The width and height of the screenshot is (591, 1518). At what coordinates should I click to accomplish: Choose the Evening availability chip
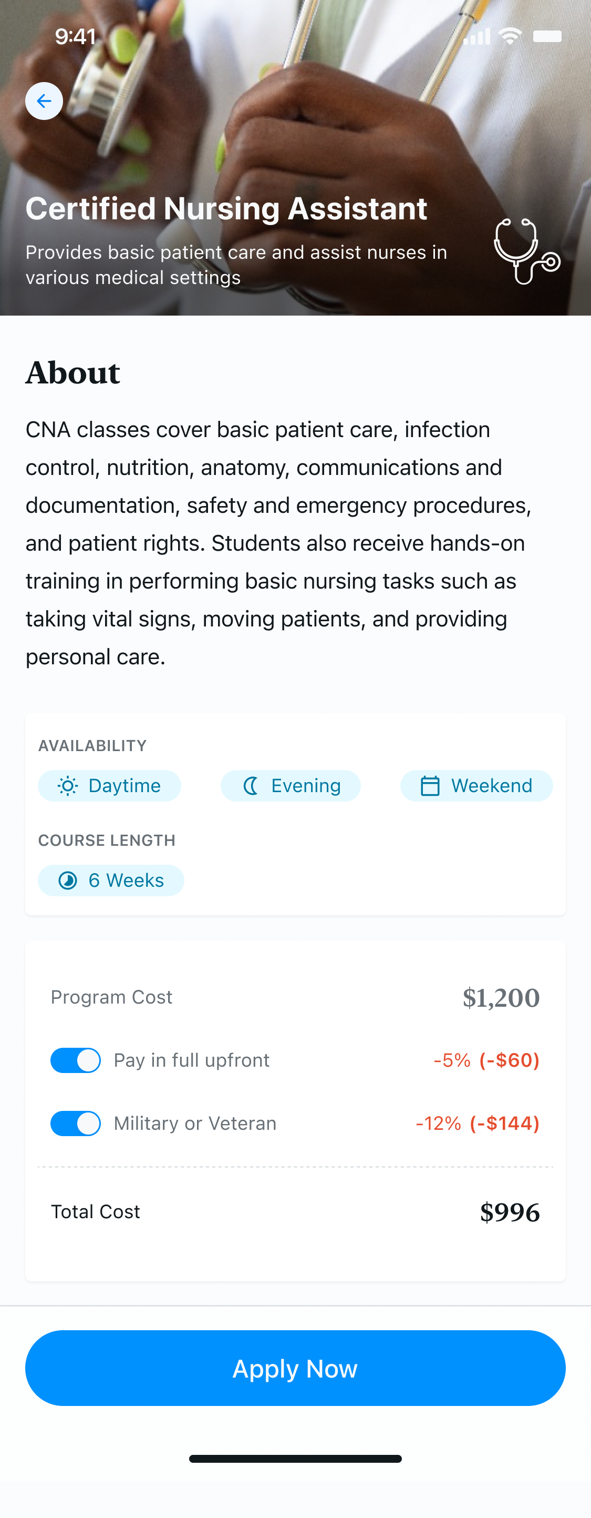pyautogui.click(x=291, y=785)
